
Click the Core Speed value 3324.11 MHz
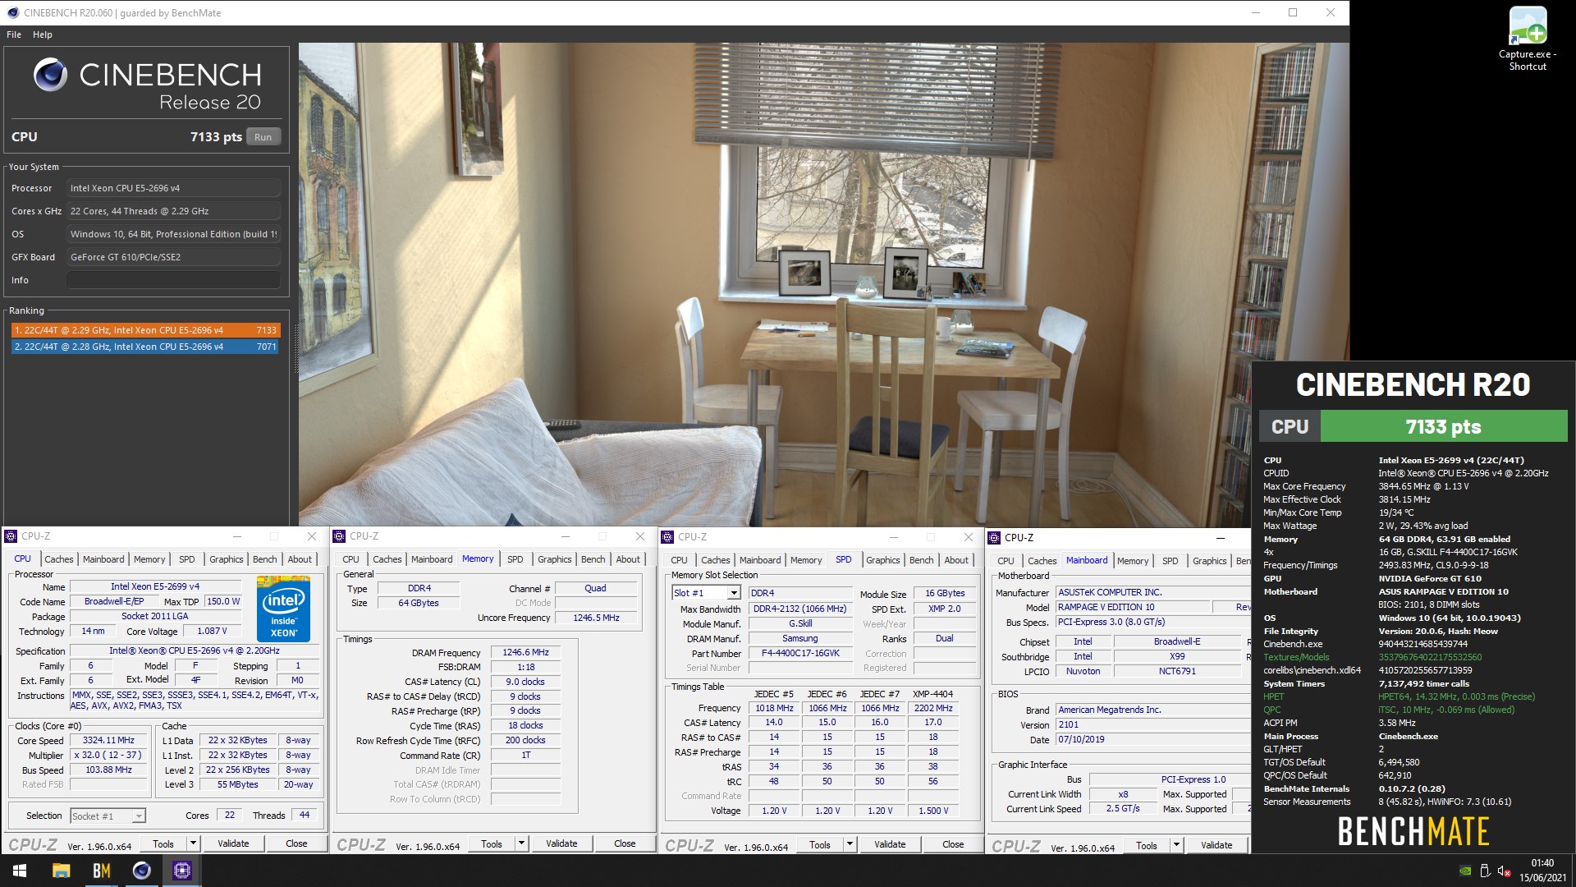click(108, 740)
